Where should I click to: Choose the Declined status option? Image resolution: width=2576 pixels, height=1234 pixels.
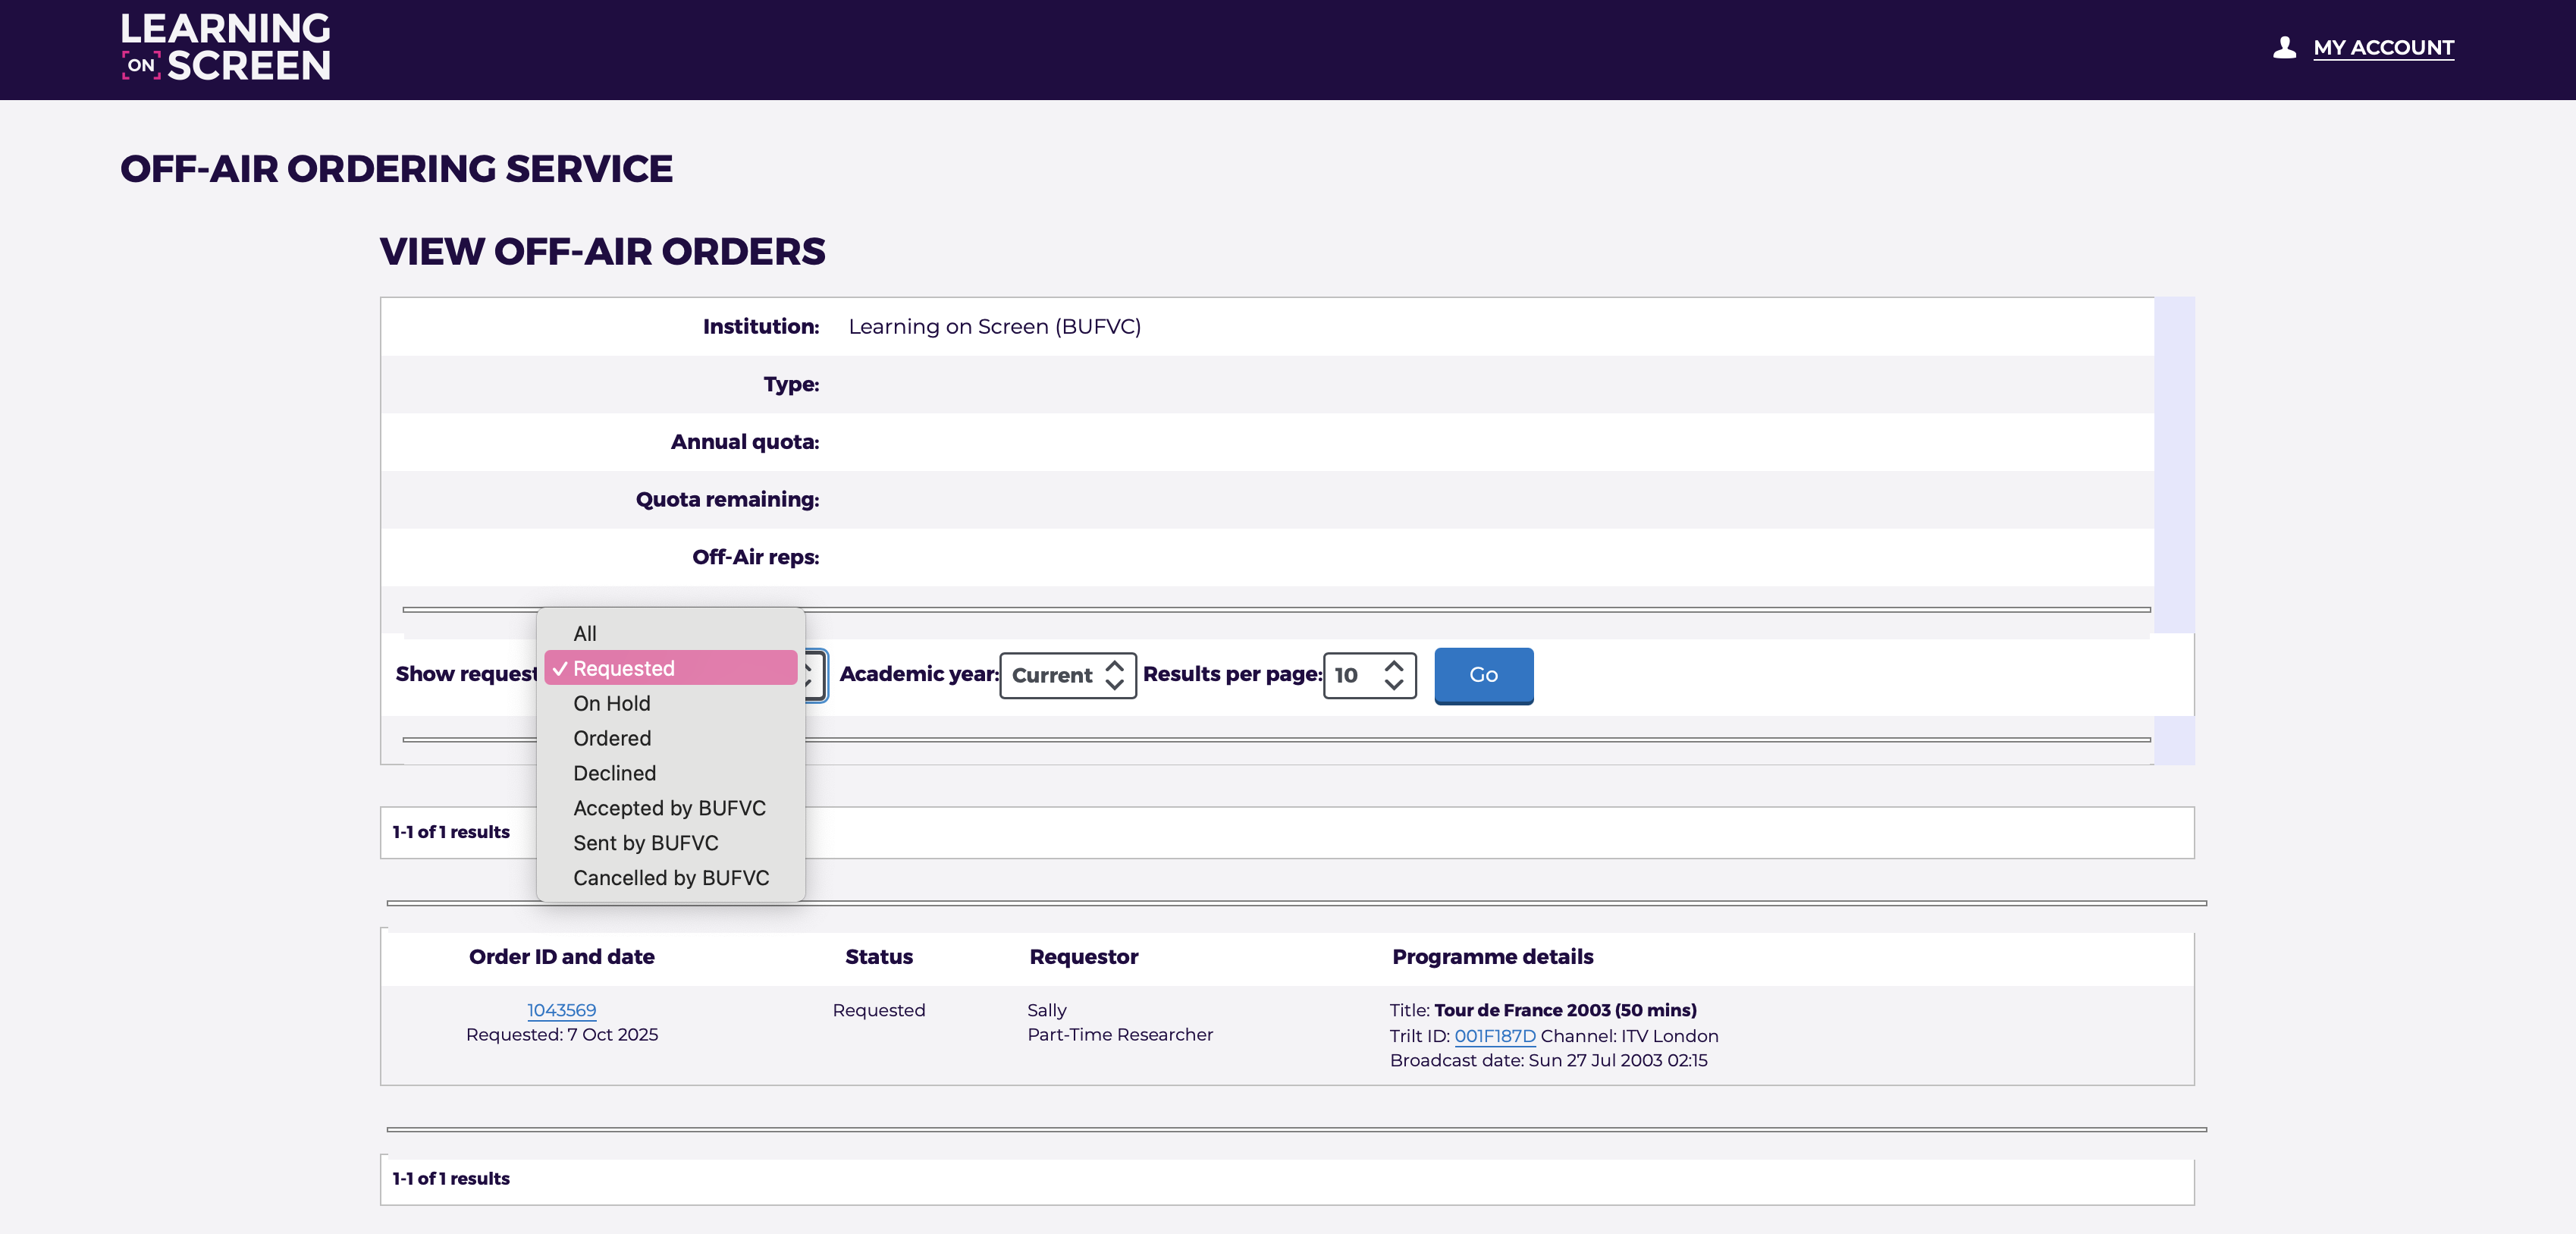point(671,773)
